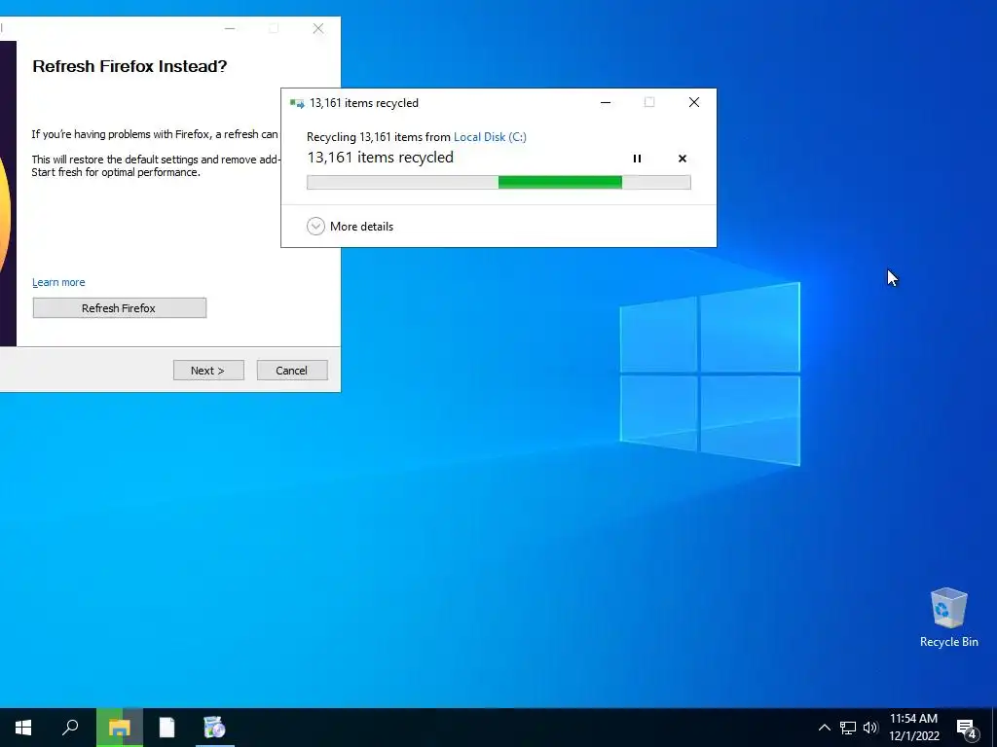Open the Learn more link
Viewport: 997px width, 747px height.
tap(58, 282)
